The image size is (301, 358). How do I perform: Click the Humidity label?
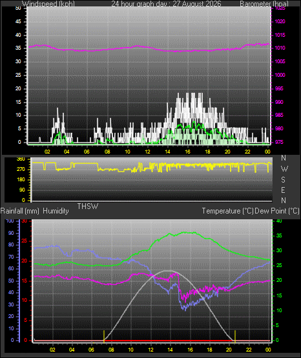56,211
